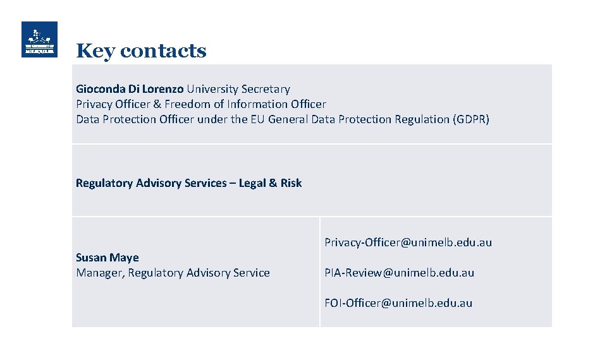Select the name Gioconda Di Lorenzo
Screen dimensions: 607x341
pos(130,89)
